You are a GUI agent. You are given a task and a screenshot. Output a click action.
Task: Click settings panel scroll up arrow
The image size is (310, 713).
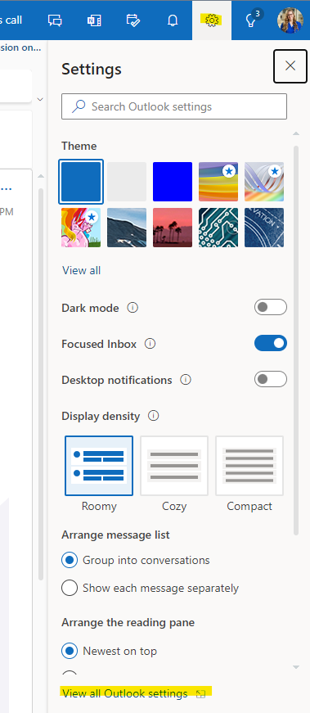point(296,133)
